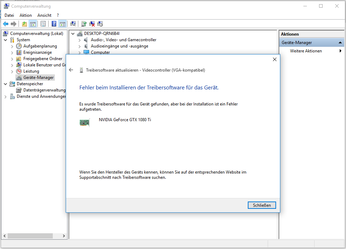Screen dimensions: 346x249
Task: Collapse the DESKTOP-QRN6B4I device tree
Action: pyautogui.click(x=73, y=34)
